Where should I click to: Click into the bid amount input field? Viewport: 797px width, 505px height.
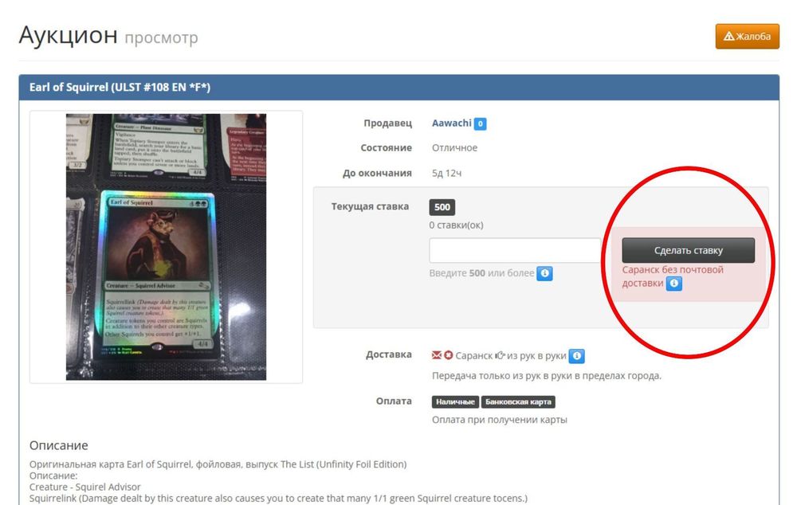pos(515,250)
